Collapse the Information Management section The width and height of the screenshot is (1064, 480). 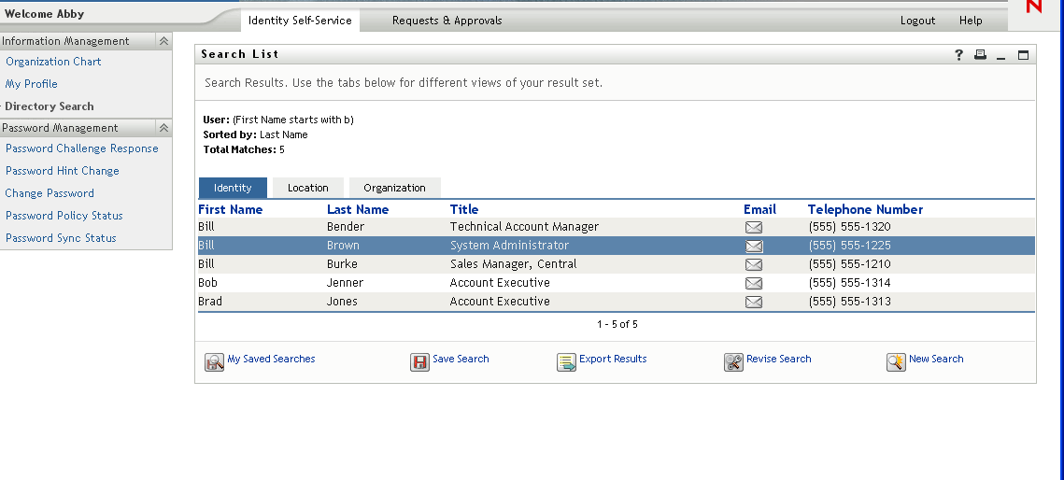163,41
